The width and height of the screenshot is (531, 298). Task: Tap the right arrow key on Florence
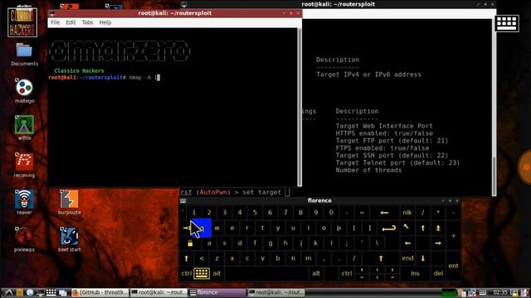tap(438, 243)
